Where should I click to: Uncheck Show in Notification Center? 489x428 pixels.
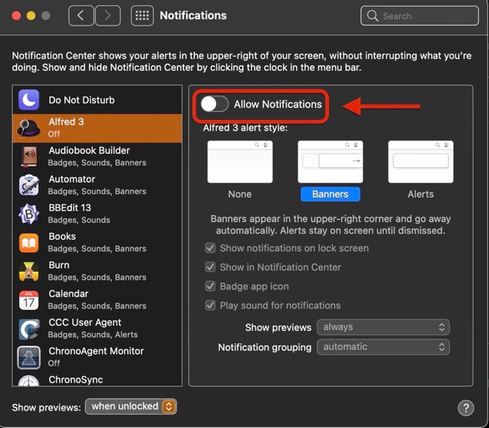pos(210,267)
